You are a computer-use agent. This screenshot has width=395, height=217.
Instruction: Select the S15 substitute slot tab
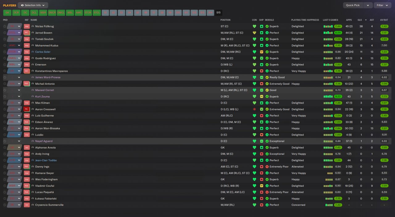(x=218, y=13)
